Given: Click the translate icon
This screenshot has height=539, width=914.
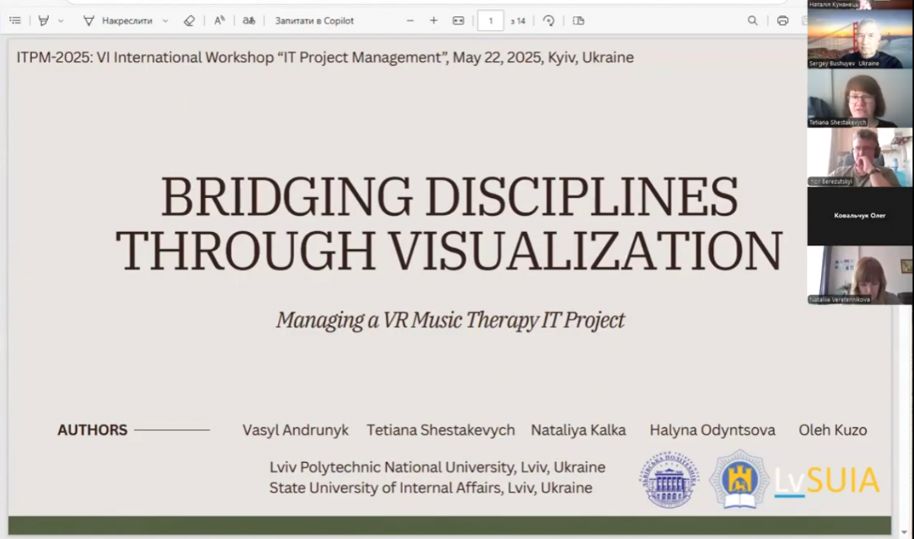Looking at the screenshot, I should 249,21.
